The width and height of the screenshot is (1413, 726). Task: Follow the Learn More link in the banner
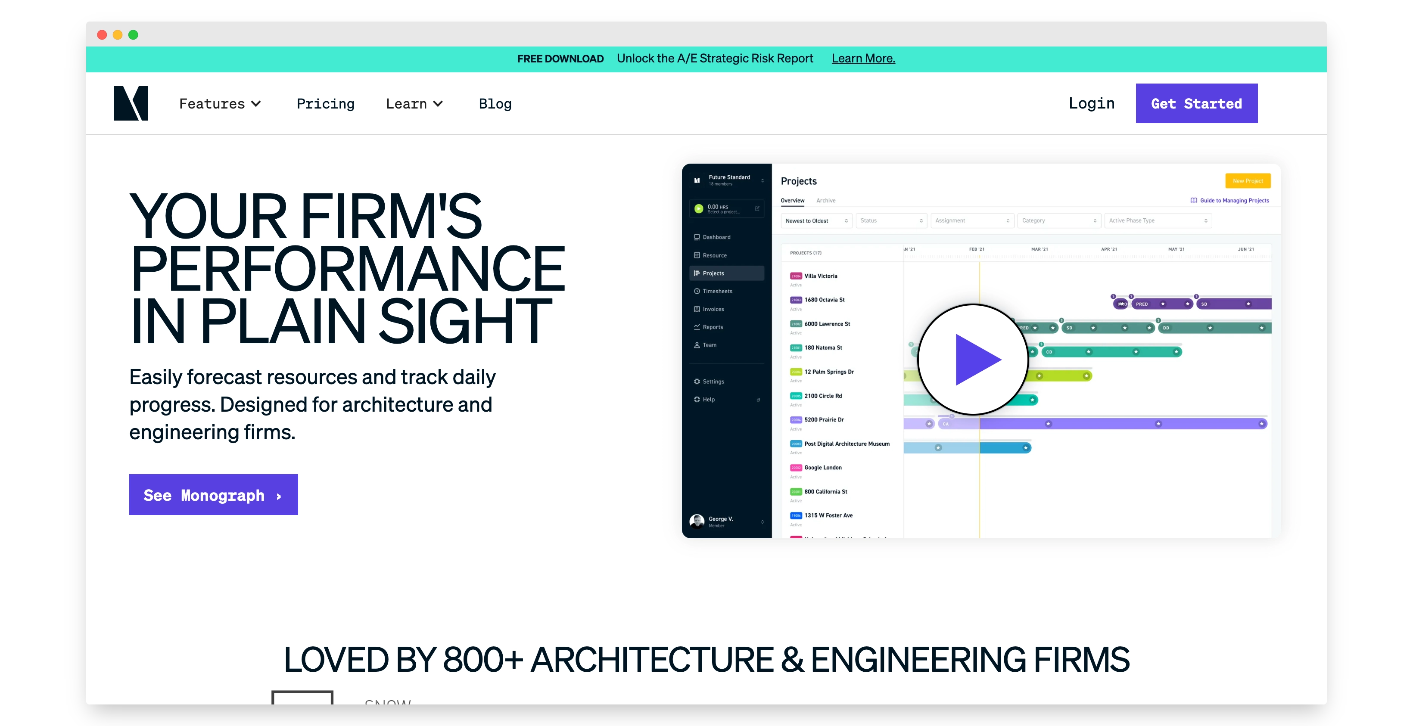point(862,58)
